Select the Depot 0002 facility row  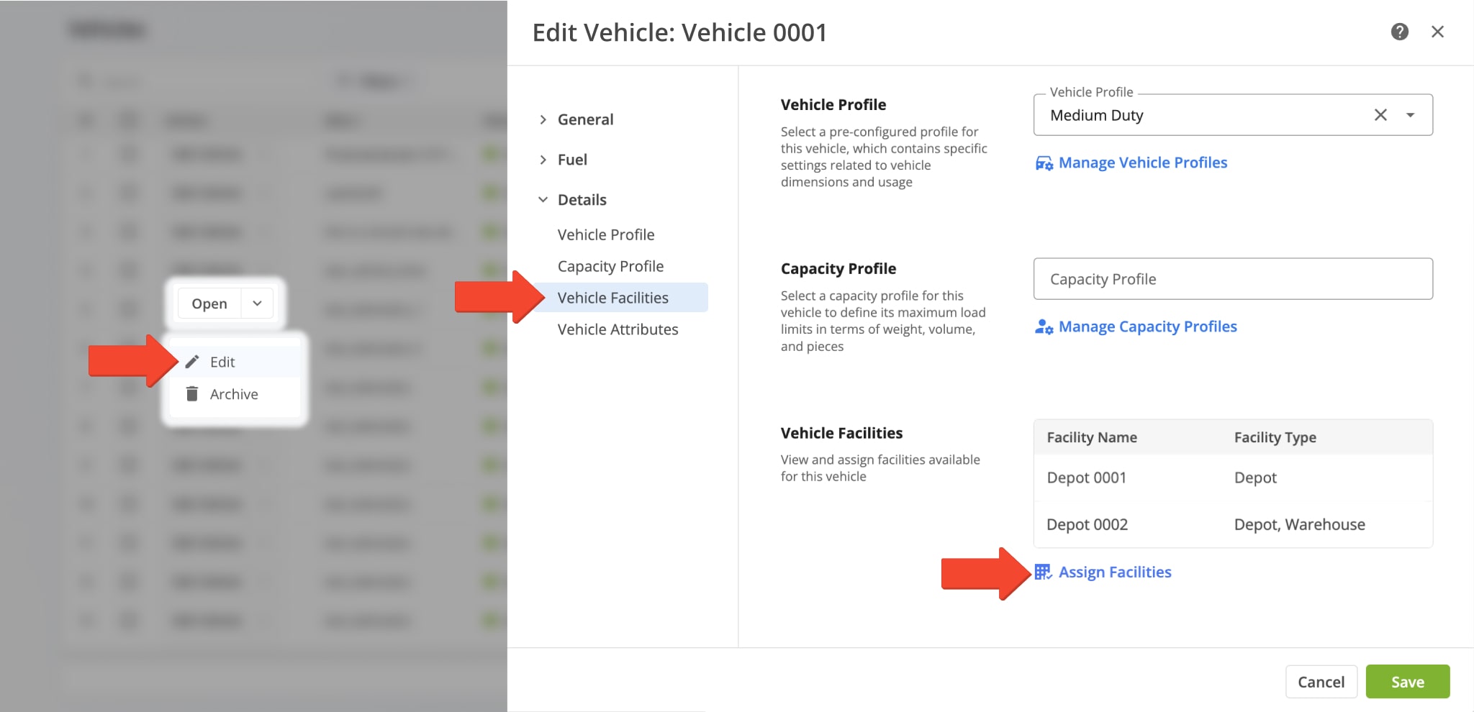[x=1233, y=524]
